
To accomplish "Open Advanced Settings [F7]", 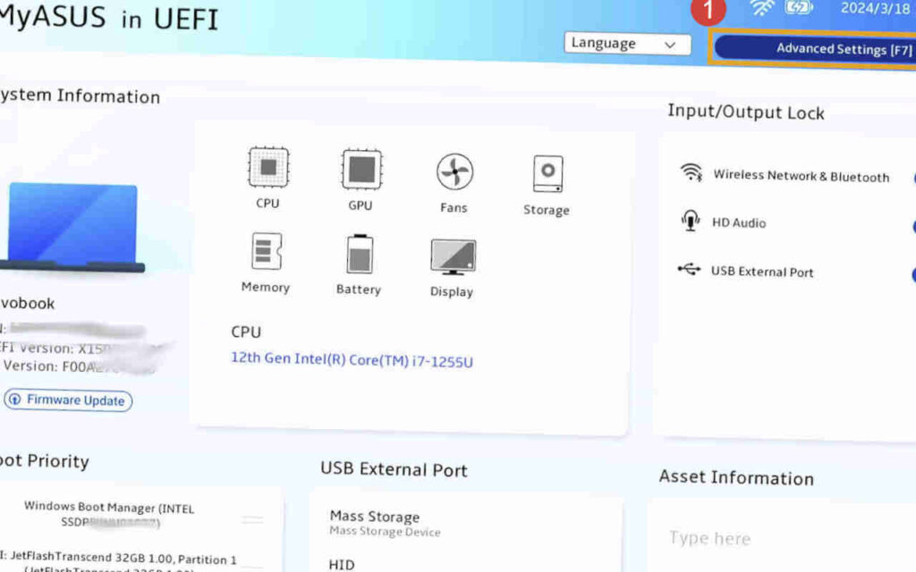I will pos(814,49).
